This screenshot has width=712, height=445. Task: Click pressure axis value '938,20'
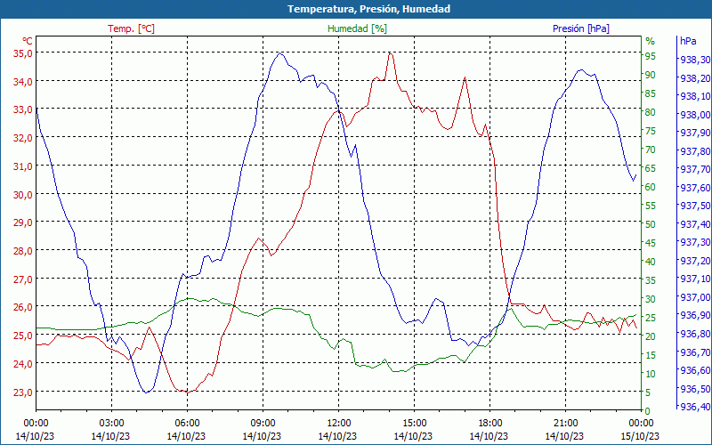[x=695, y=78]
